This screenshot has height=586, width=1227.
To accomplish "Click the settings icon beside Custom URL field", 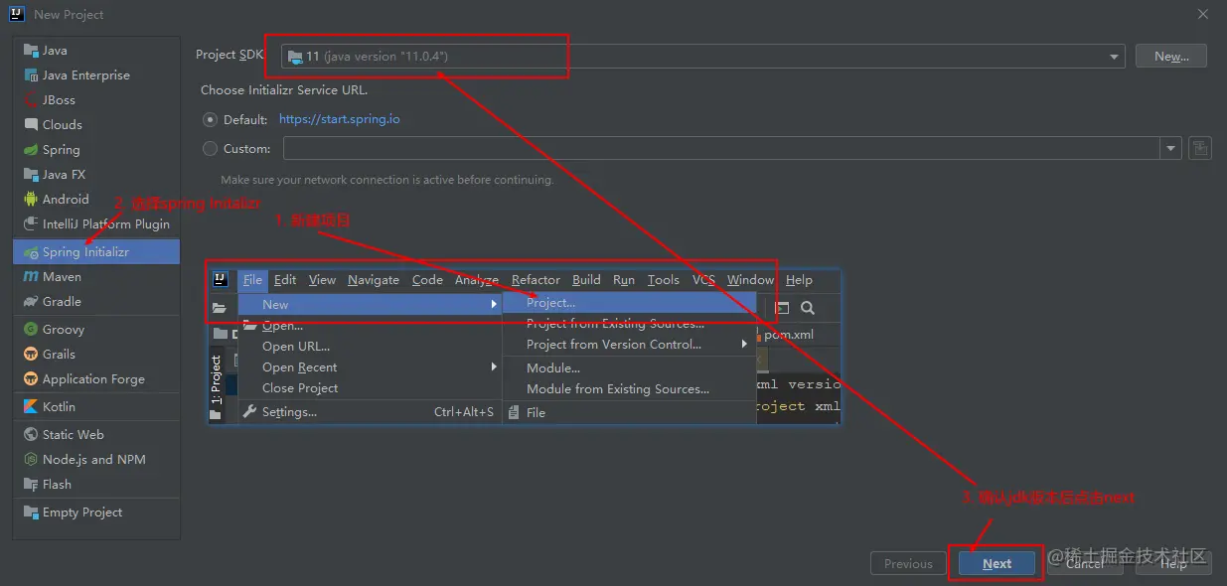I will (1200, 148).
